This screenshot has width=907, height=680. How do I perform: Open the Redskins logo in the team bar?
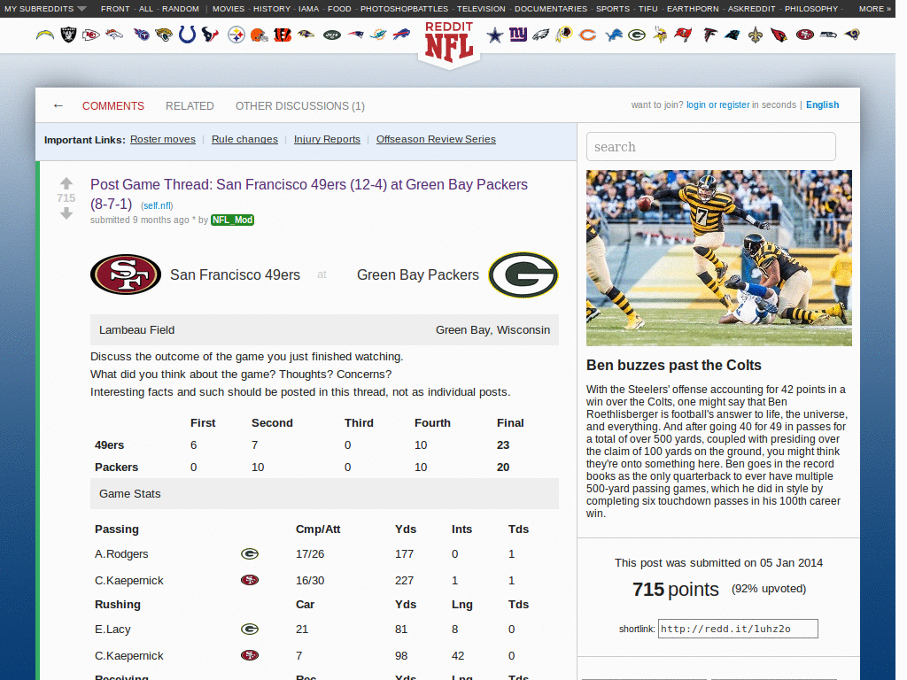coord(564,35)
